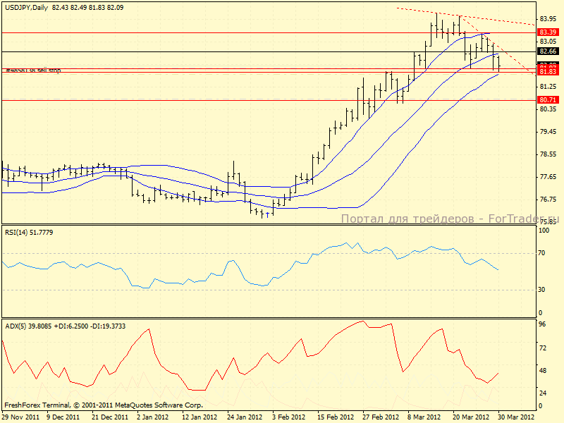This screenshot has width=564, height=423.
Task: Click the RSI(14) indicator label
Action: point(28,232)
